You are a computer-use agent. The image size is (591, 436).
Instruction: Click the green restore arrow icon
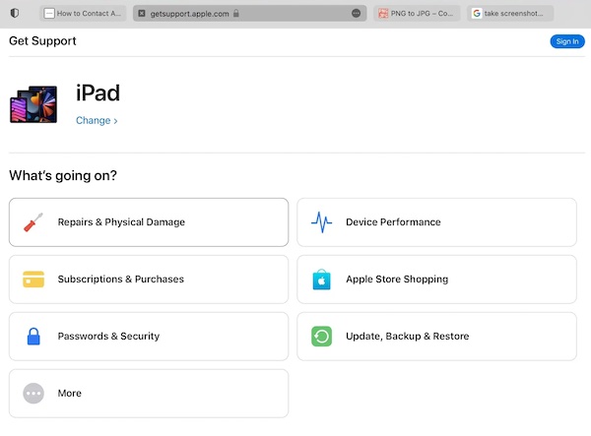321,337
